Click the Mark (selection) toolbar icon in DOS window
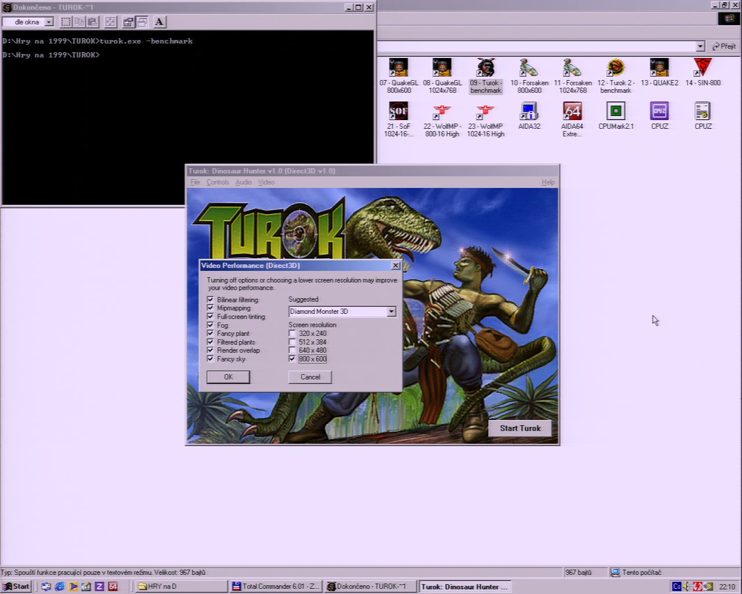 [x=66, y=22]
